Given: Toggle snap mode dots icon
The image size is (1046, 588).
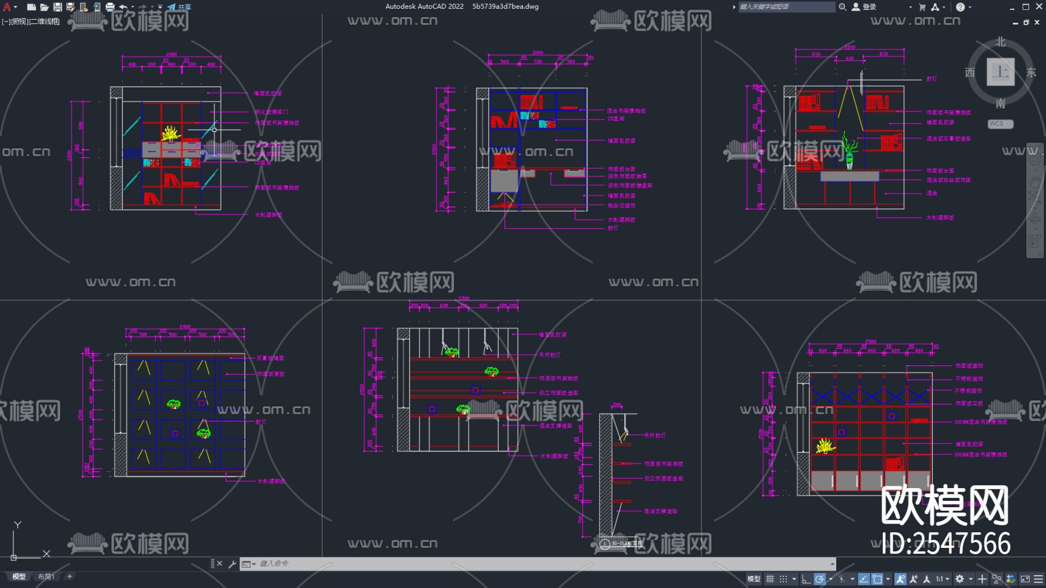Looking at the screenshot, I should [x=783, y=579].
